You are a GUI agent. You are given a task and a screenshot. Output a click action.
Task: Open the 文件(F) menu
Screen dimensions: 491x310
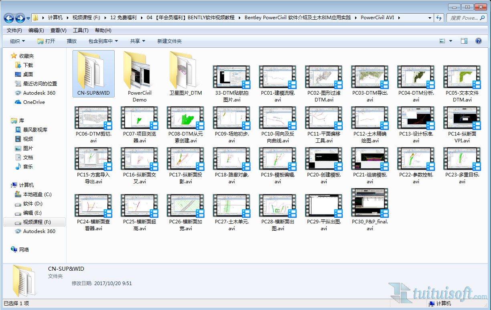pos(14,30)
